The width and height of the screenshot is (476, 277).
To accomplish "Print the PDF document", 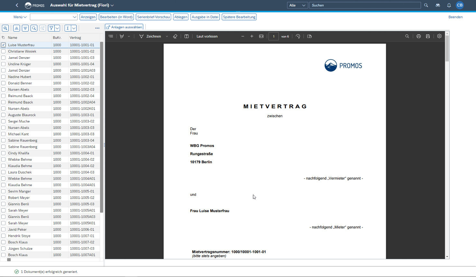I will coord(418,36).
